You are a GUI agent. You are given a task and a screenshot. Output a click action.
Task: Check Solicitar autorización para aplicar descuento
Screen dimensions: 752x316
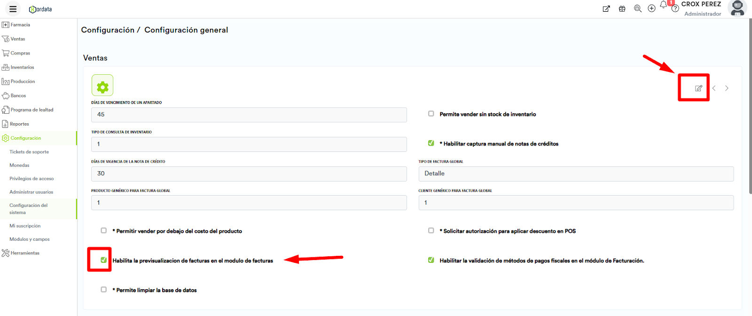click(x=431, y=230)
